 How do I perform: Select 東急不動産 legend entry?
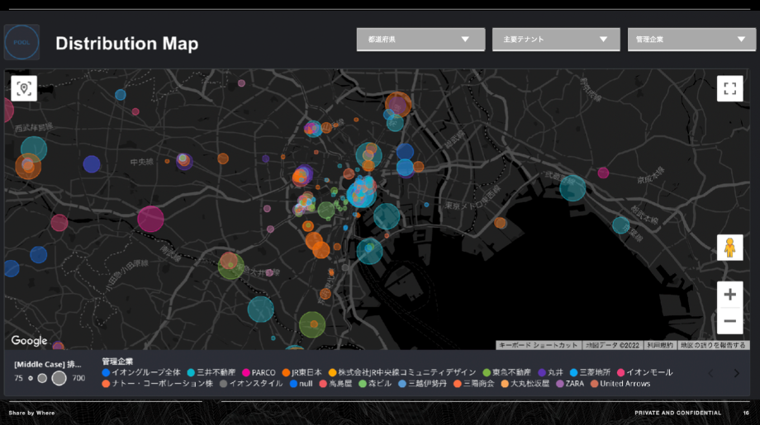tap(506, 372)
